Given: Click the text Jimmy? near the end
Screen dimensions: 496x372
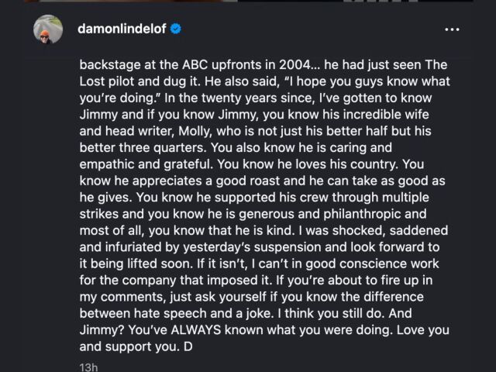Looking at the screenshot, I should coord(102,330).
